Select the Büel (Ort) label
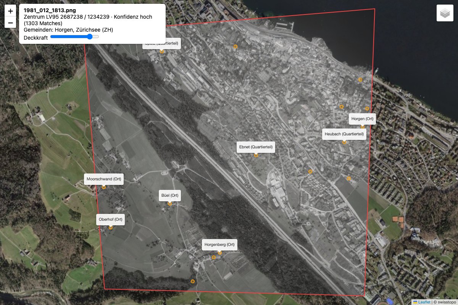The width and height of the screenshot is (458, 305). [170, 196]
